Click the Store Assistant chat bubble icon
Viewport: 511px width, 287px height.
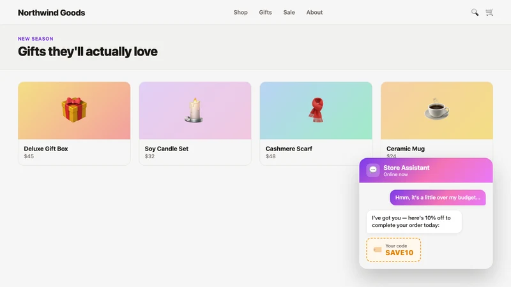click(x=373, y=170)
